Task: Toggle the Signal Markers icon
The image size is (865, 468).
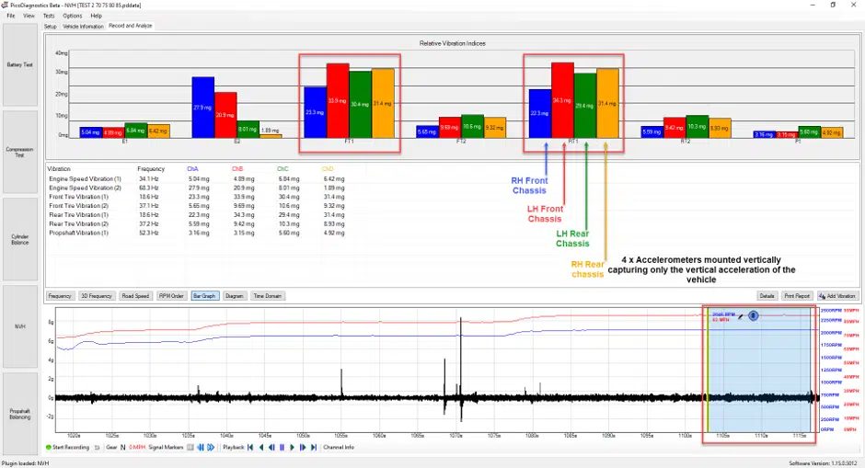Action: tap(190, 448)
